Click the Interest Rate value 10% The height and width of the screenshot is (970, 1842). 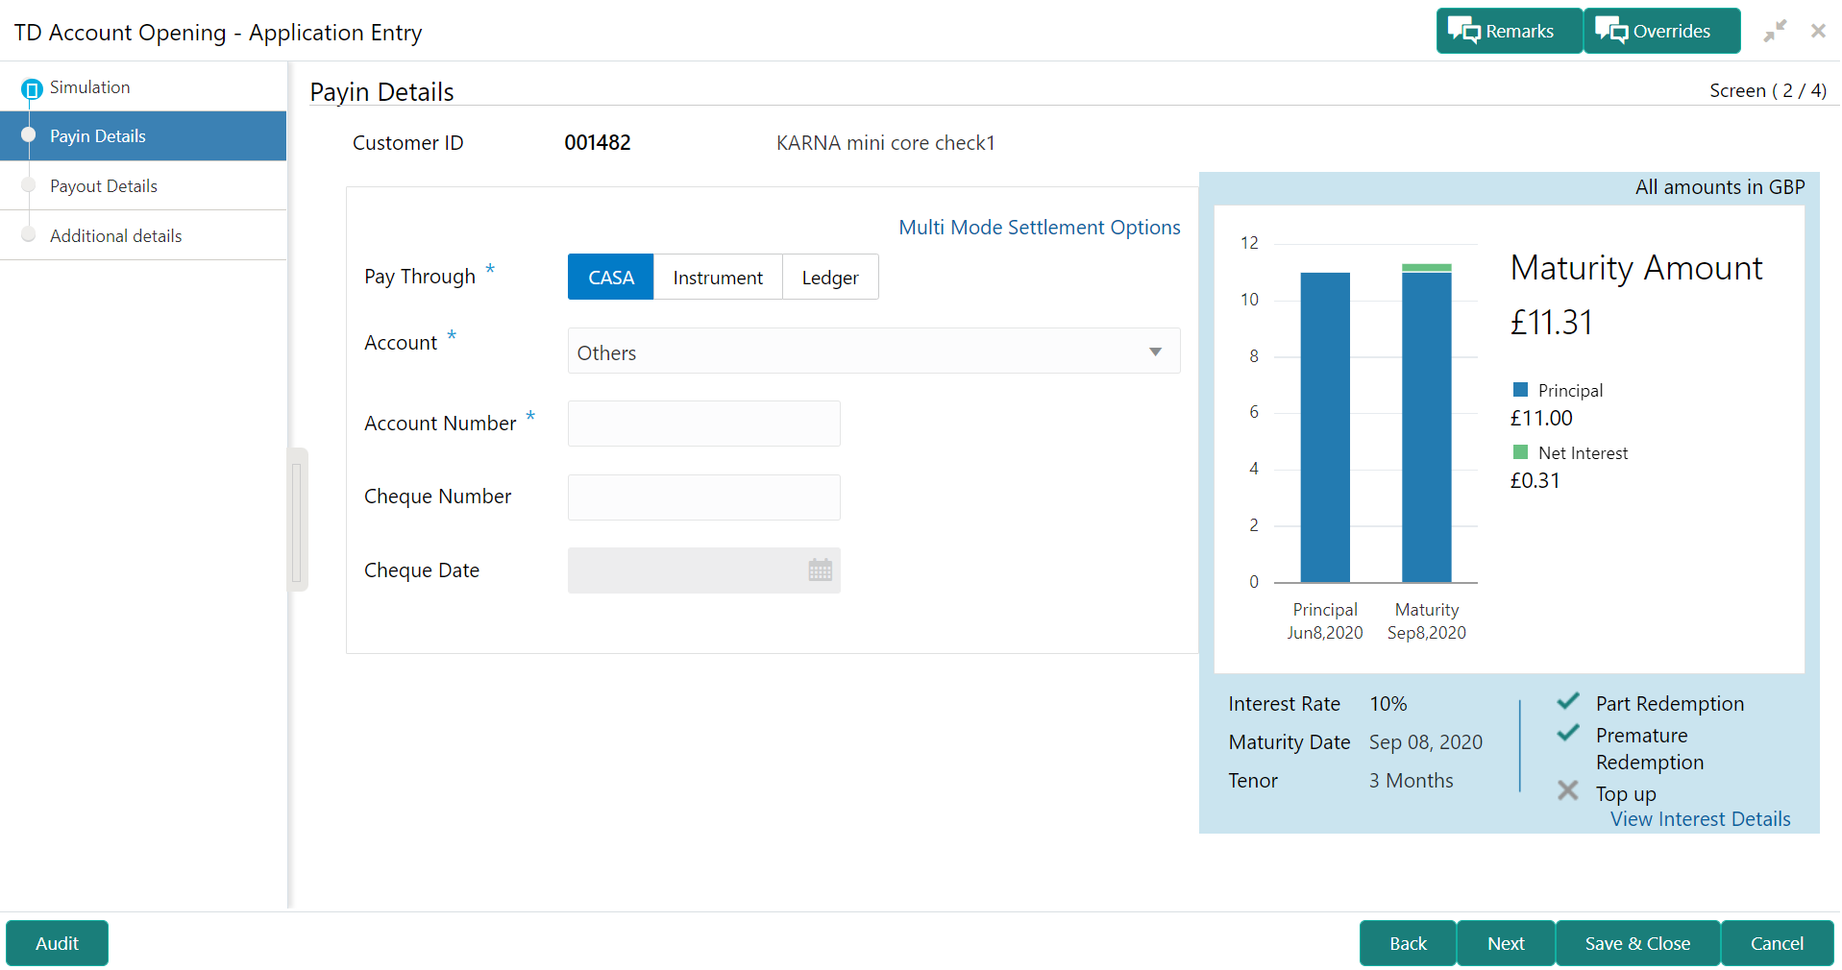pos(1388,704)
